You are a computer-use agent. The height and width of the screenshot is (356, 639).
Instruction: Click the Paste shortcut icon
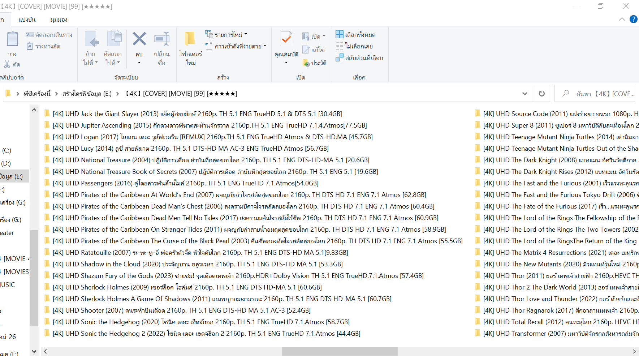(x=30, y=46)
